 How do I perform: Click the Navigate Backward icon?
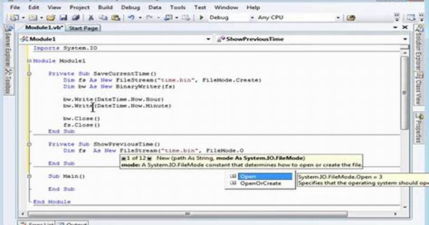(x=168, y=18)
